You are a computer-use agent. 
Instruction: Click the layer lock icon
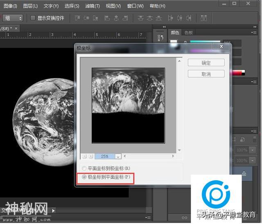click(x=244, y=173)
